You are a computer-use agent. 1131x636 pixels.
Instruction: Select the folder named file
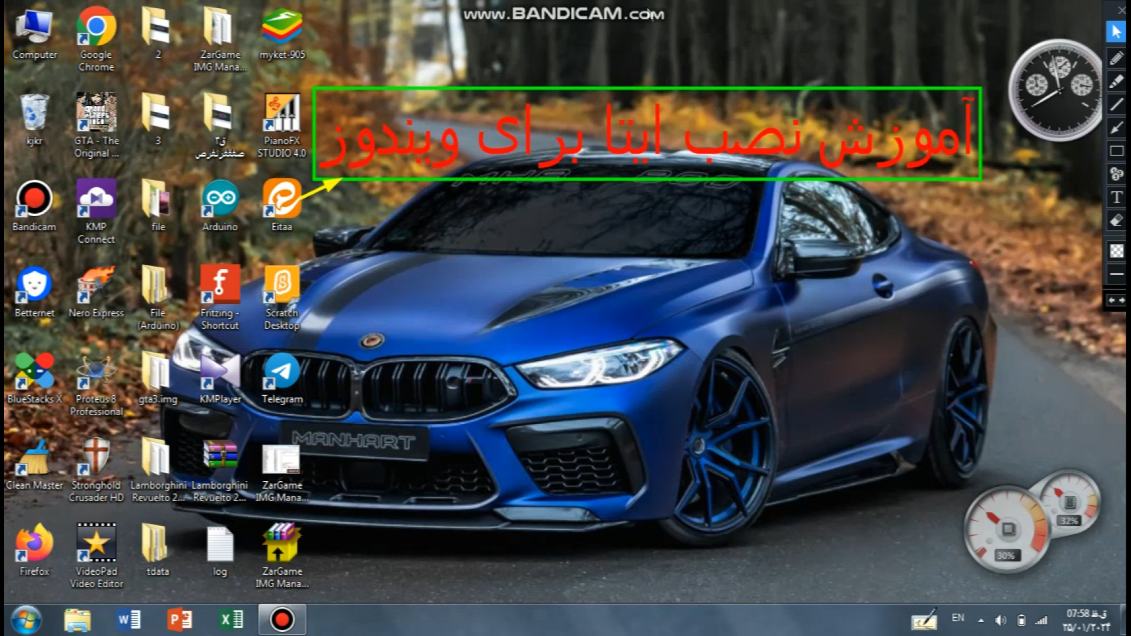157,206
